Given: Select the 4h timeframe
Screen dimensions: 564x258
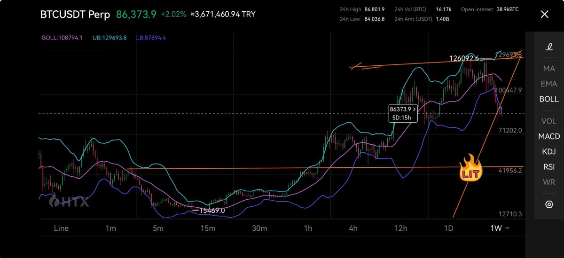Looking at the screenshot, I should click(x=353, y=228).
